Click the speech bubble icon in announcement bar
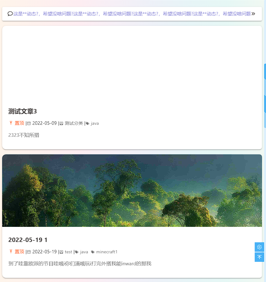The width and height of the screenshot is (266, 282). click(x=10, y=14)
